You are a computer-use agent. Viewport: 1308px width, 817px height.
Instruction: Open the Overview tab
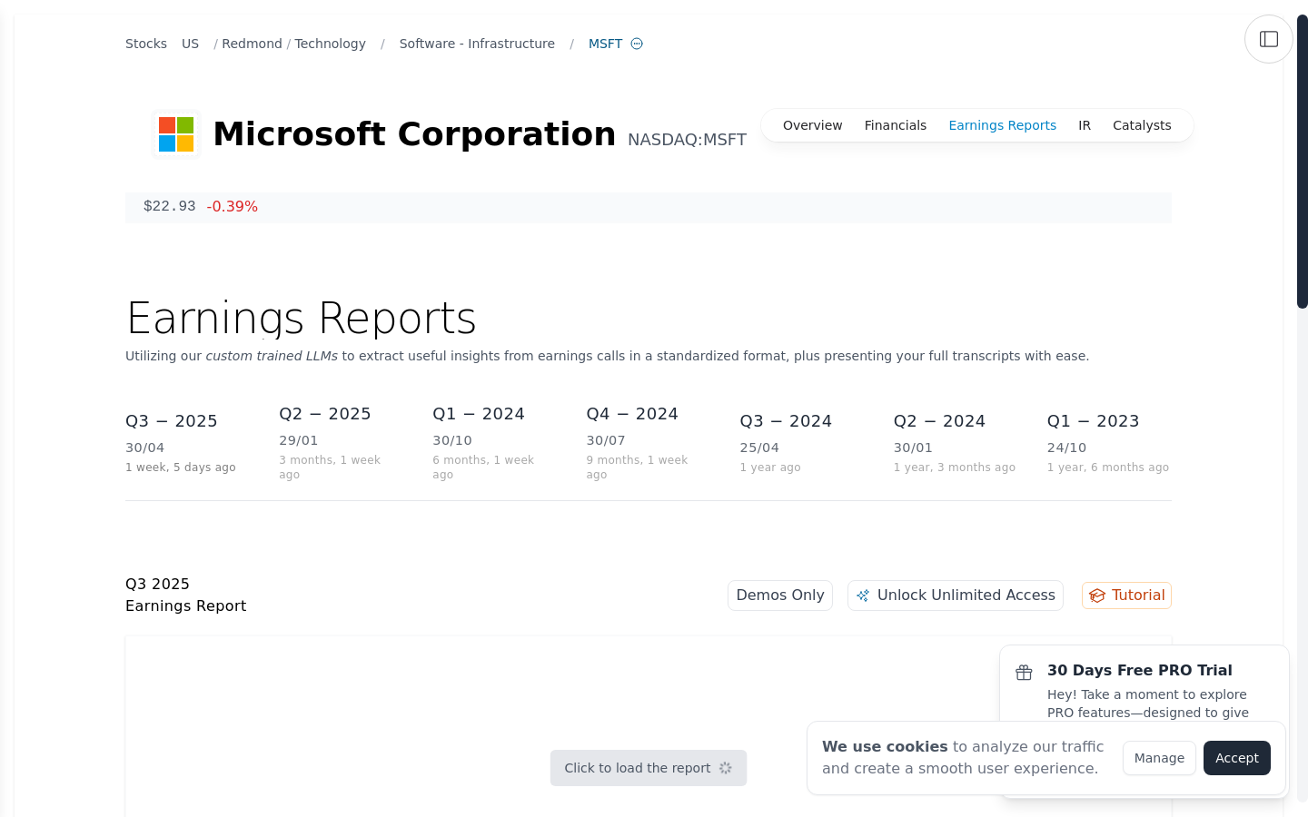[812, 125]
